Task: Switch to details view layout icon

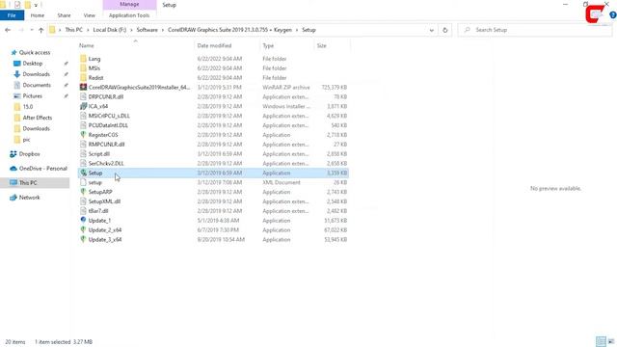Action: (x=601, y=341)
